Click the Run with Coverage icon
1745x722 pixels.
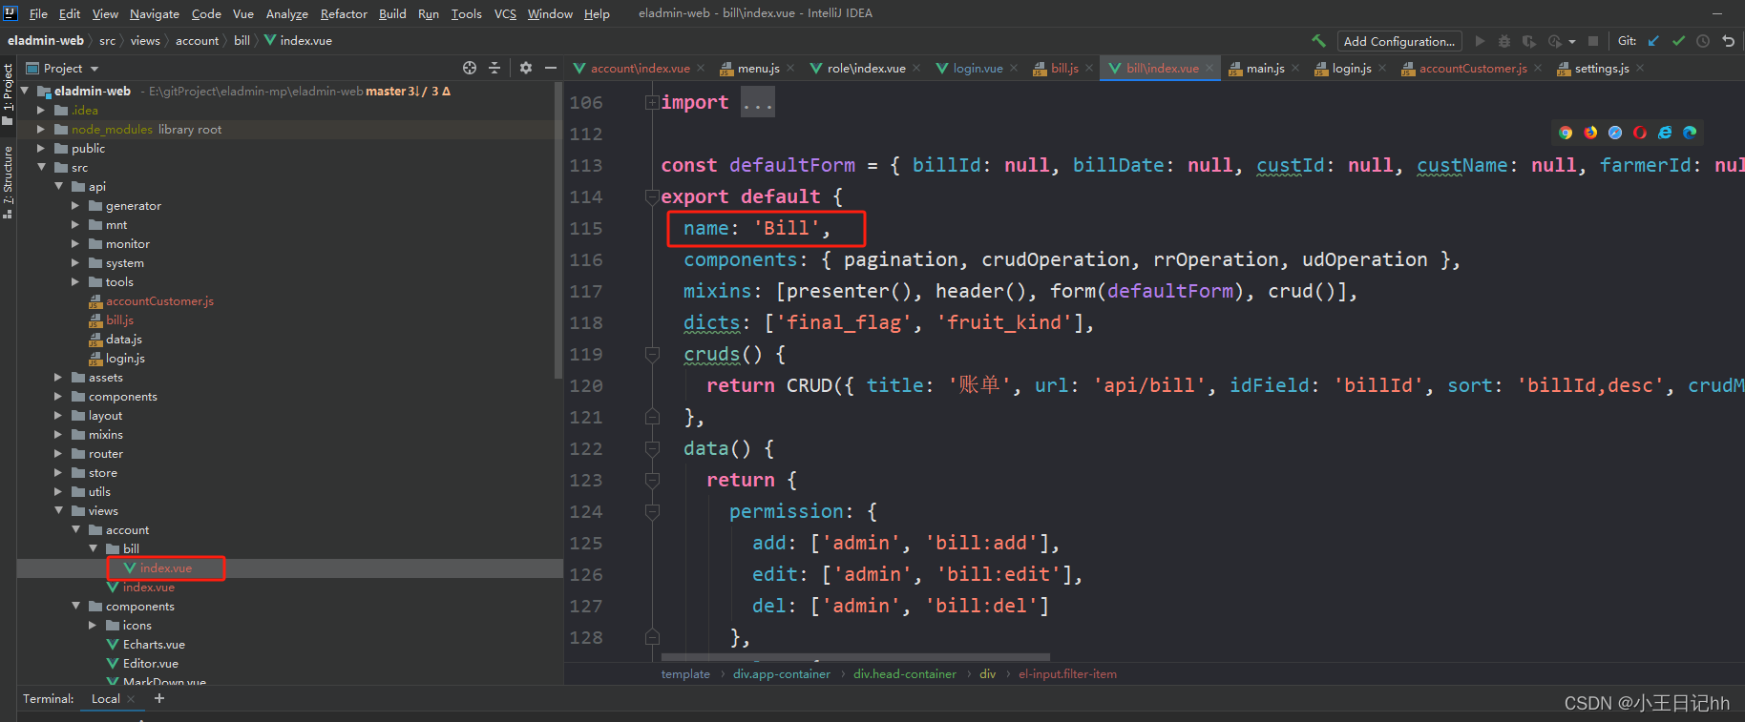(1529, 41)
